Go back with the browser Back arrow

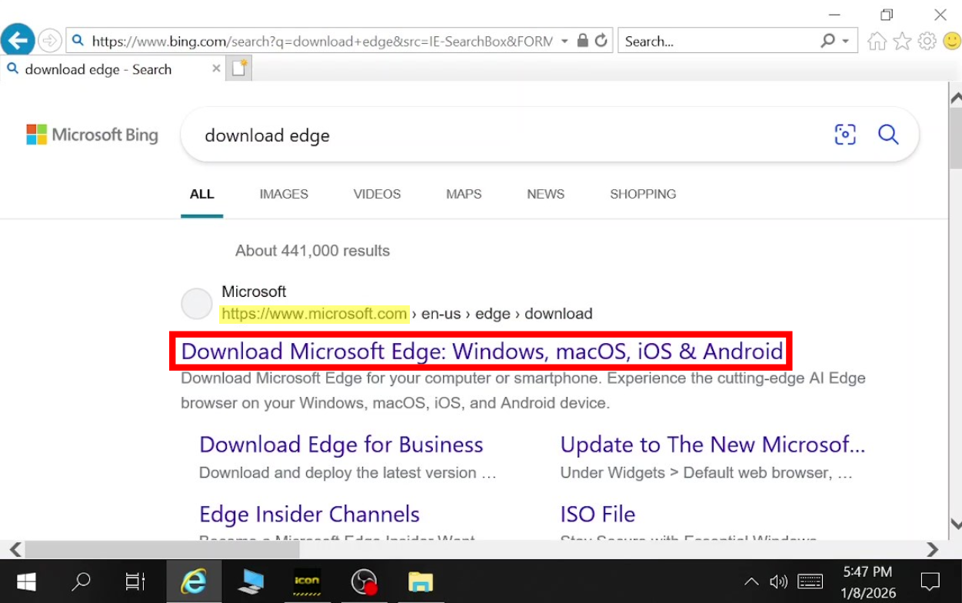click(x=18, y=40)
